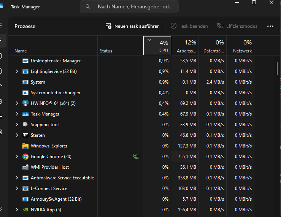Viewport: 281px width, 217px height.
Task: Open the three-dots more options menu
Action: tap(270, 26)
